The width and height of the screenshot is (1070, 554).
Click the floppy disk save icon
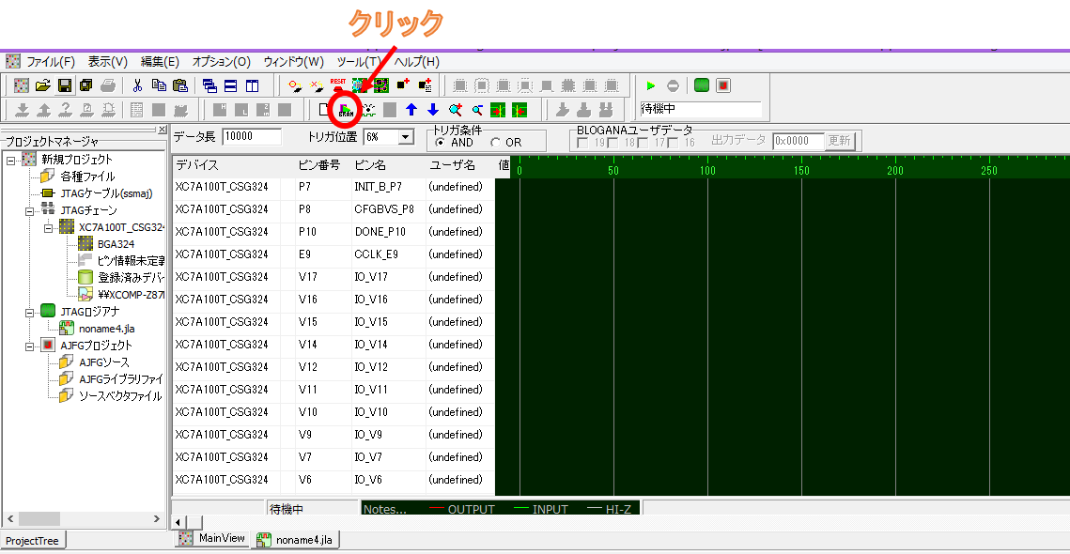pyautogui.click(x=65, y=85)
